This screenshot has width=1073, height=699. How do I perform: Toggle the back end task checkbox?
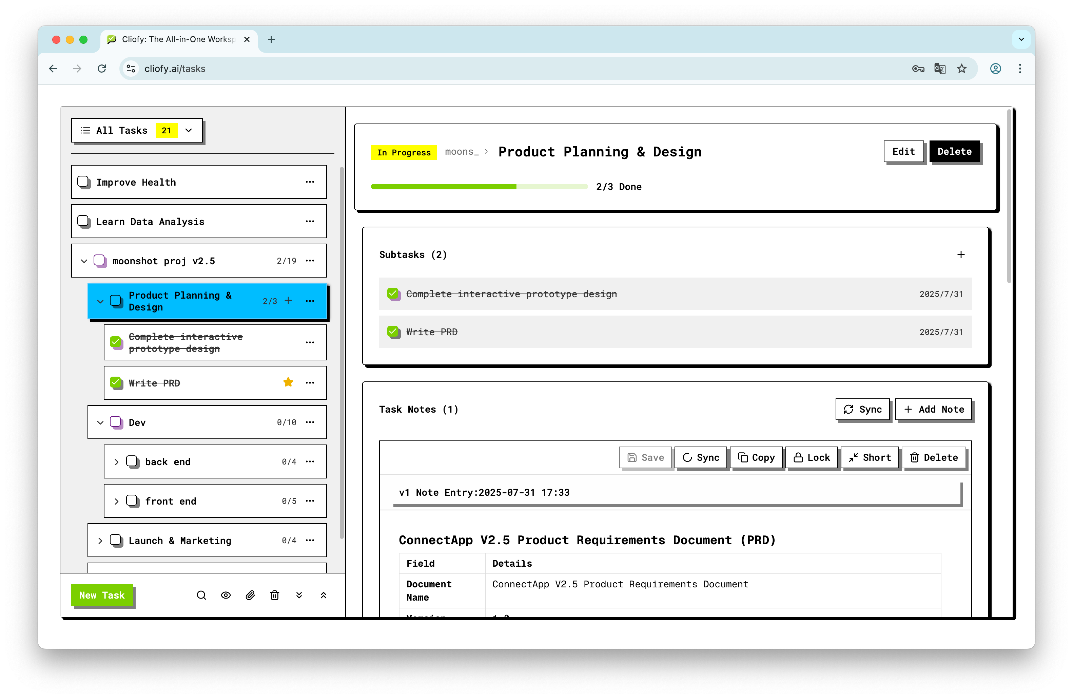[x=132, y=461]
